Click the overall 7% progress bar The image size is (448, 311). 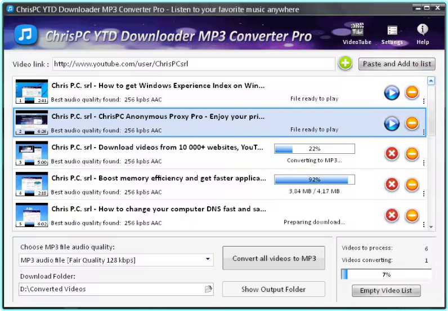click(386, 274)
